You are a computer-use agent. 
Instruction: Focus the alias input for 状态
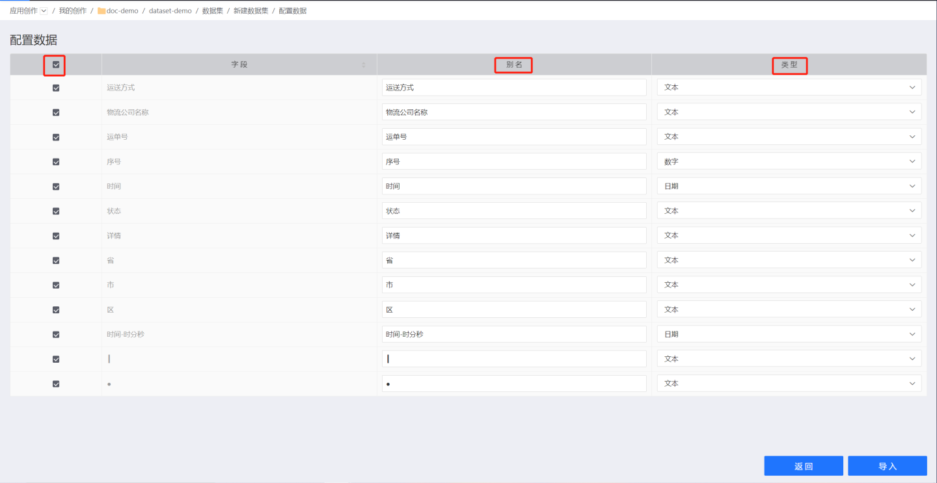[x=514, y=211]
